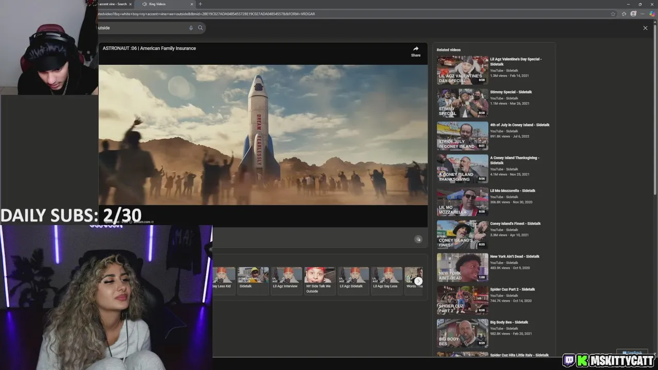Open Lil Mo Mozzarella video thumbnail
This screenshot has height=370, width=658.
pyautogui.click(x=463, y=201)
